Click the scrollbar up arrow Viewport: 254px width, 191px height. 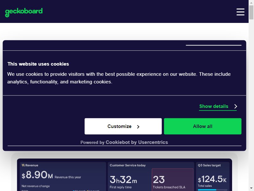click(251, 3)
